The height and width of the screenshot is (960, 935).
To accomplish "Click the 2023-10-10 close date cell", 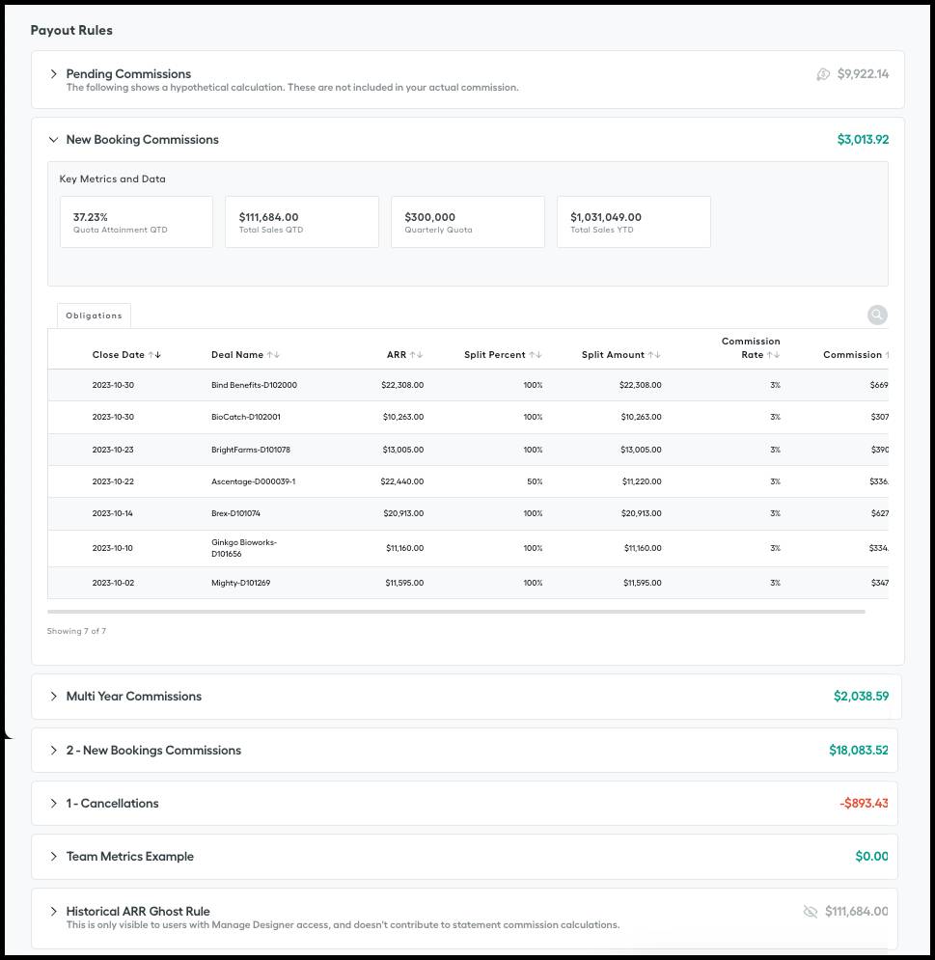I will (113, 548).
